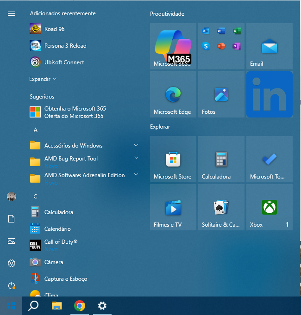
Task: Click the Explorar group header
Action: point(160,127)
